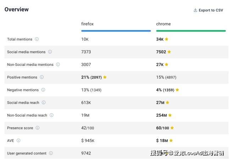
Task: Click the star beside firefox's 21% (2097)
Action: (x=105, y=77)
